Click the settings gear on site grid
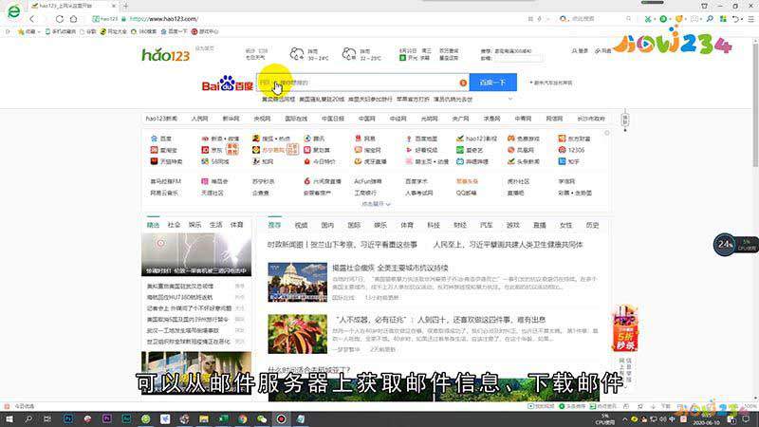The height and width of the screenshot is (427, 759). (607, 133)
